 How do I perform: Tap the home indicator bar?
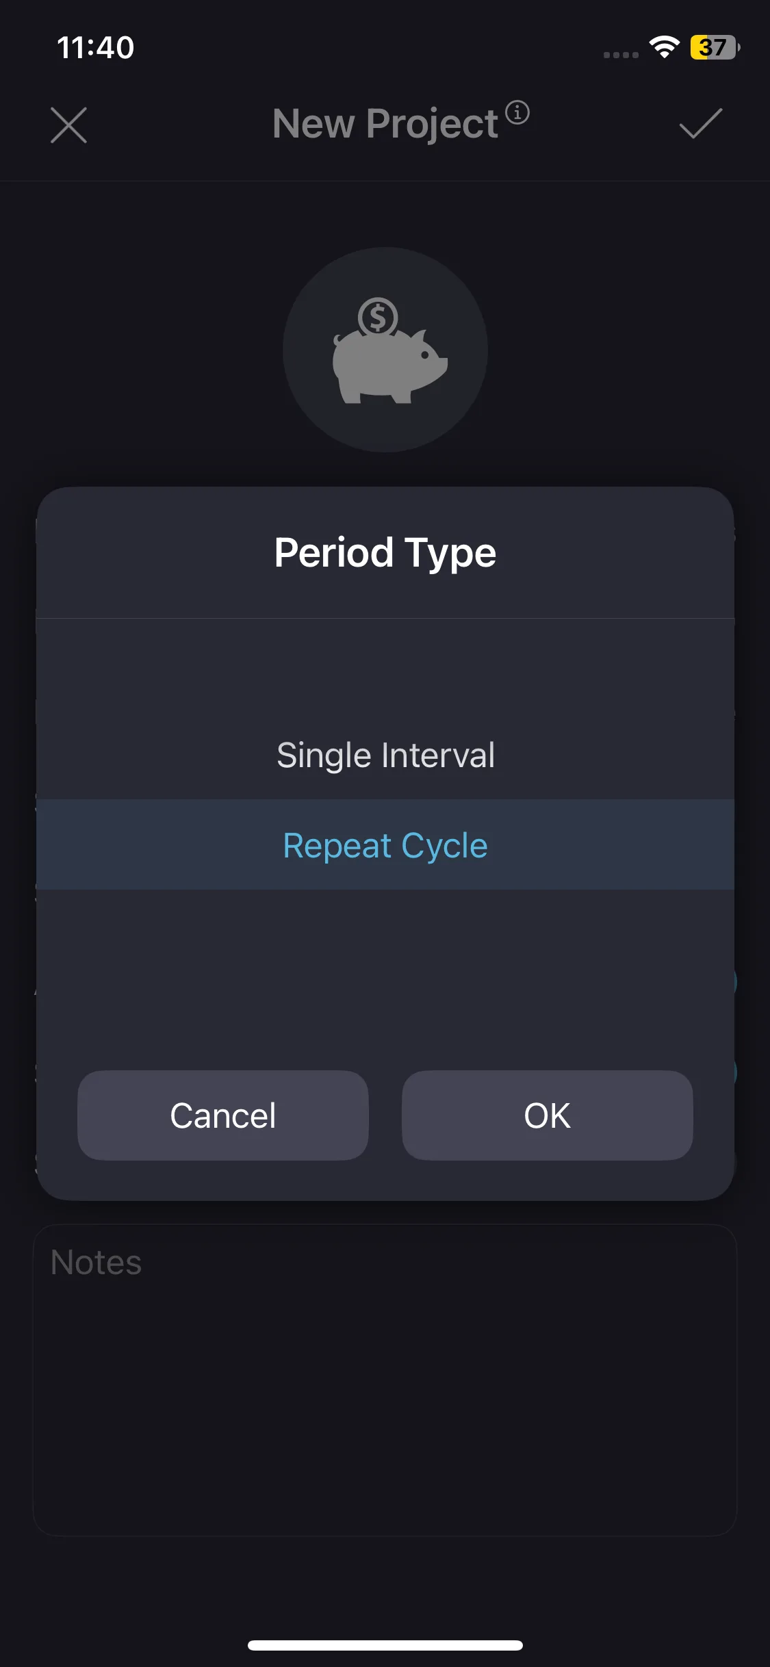click(x=385, y=1645)
